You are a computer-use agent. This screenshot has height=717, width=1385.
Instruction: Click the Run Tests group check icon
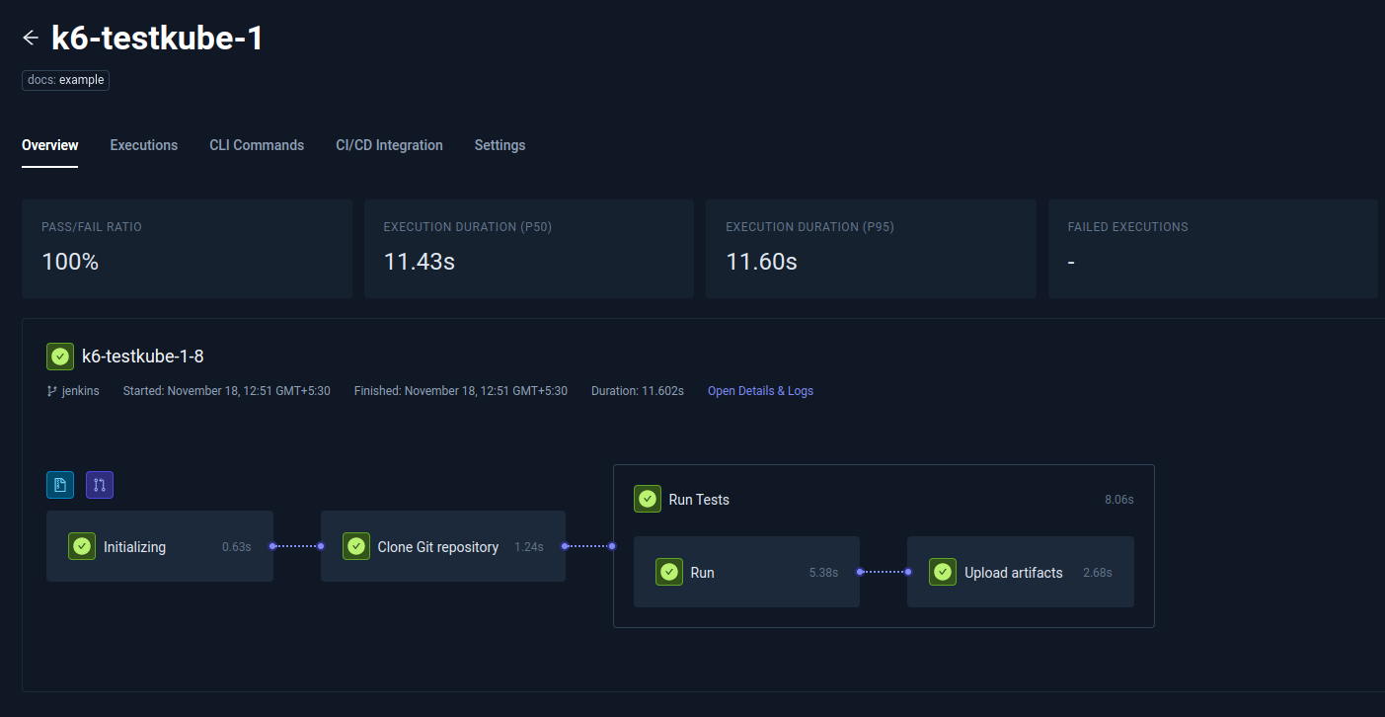tap(648, 499)
